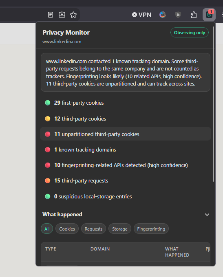Click the popup vertical scrollbar

point(214,104)
